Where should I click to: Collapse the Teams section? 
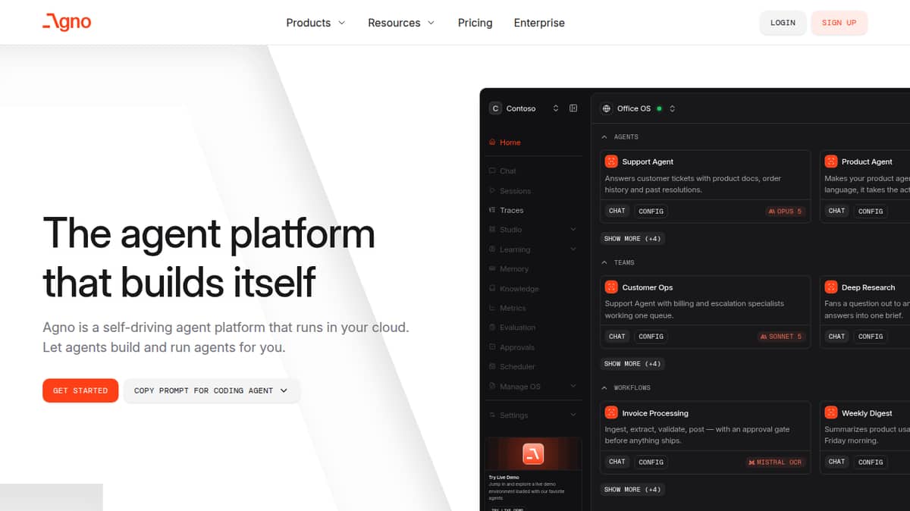pyautogui.click(x=604, y=262)
